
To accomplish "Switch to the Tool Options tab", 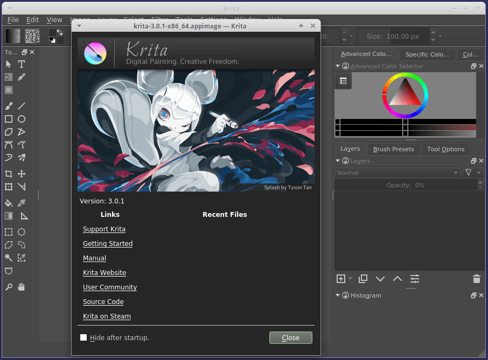I will point(445,149).
